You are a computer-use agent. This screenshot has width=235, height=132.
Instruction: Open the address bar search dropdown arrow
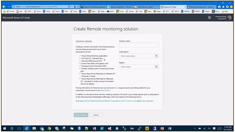[x=72, y=7]
